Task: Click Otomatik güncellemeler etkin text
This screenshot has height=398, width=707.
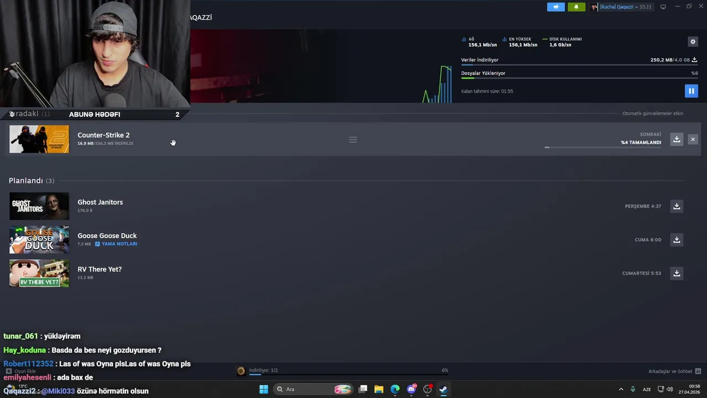Action: tap(652, 113)
